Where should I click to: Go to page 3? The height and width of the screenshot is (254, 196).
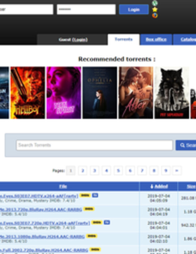click(95, 170)
